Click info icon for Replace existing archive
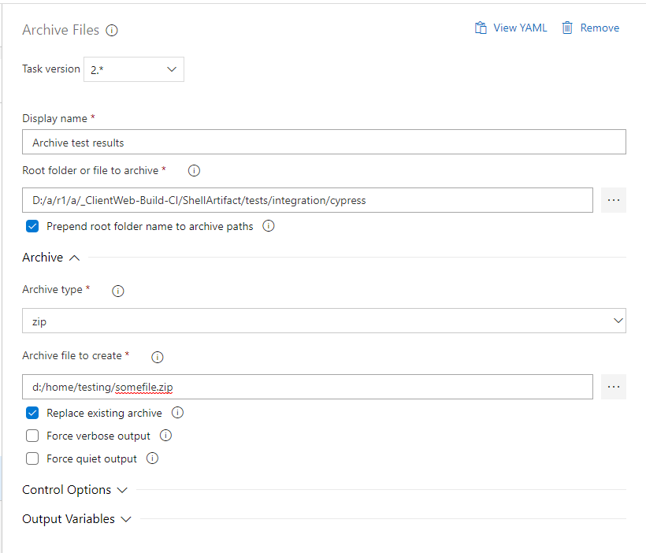The image size is (646, 553). 177,413
